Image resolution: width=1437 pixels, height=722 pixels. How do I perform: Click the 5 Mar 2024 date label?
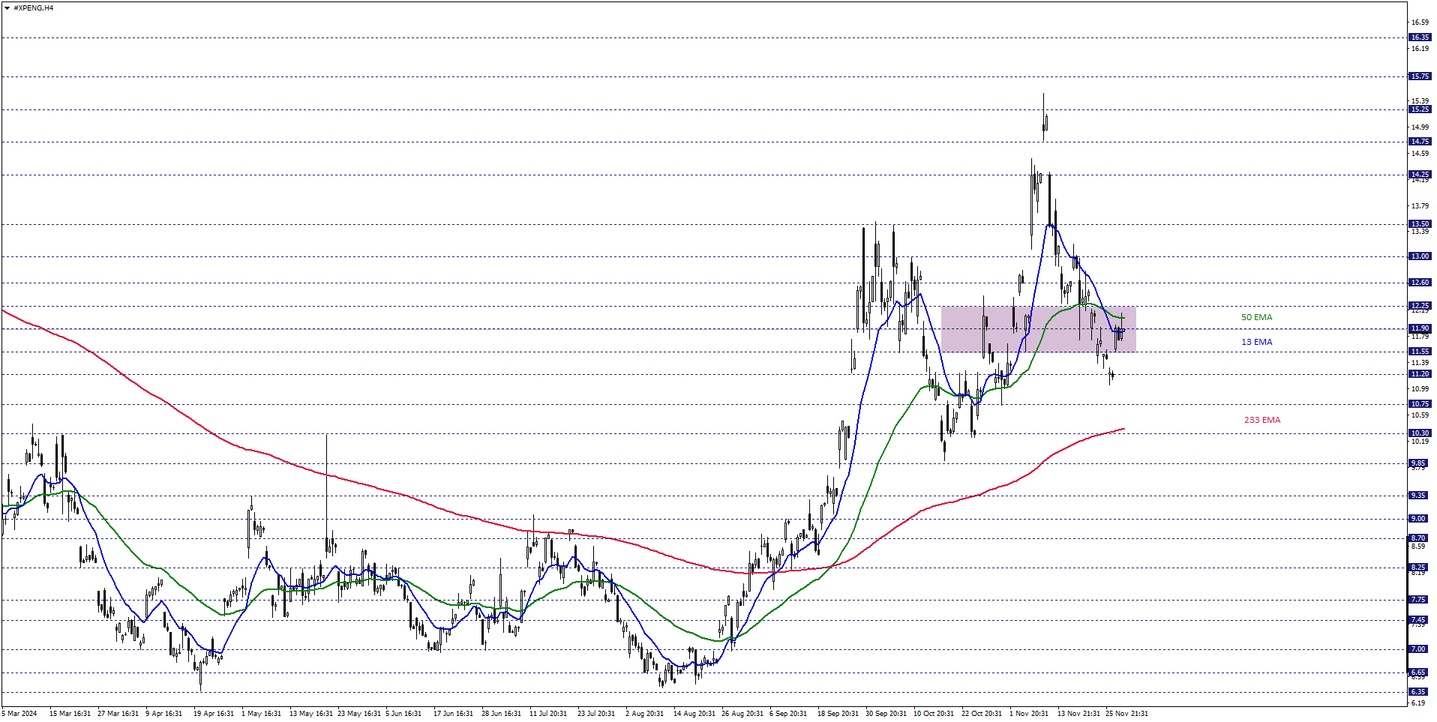[x=19, y=714]
